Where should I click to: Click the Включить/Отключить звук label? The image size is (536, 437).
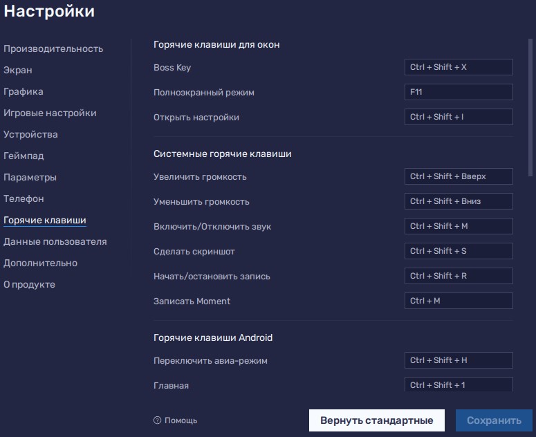click(x=212, y=227)
